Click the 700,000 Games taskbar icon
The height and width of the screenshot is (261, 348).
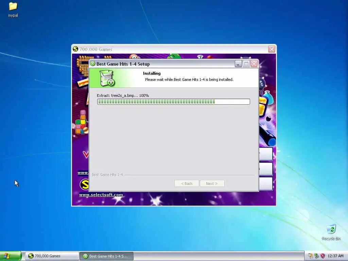click(x=31, y=256)
